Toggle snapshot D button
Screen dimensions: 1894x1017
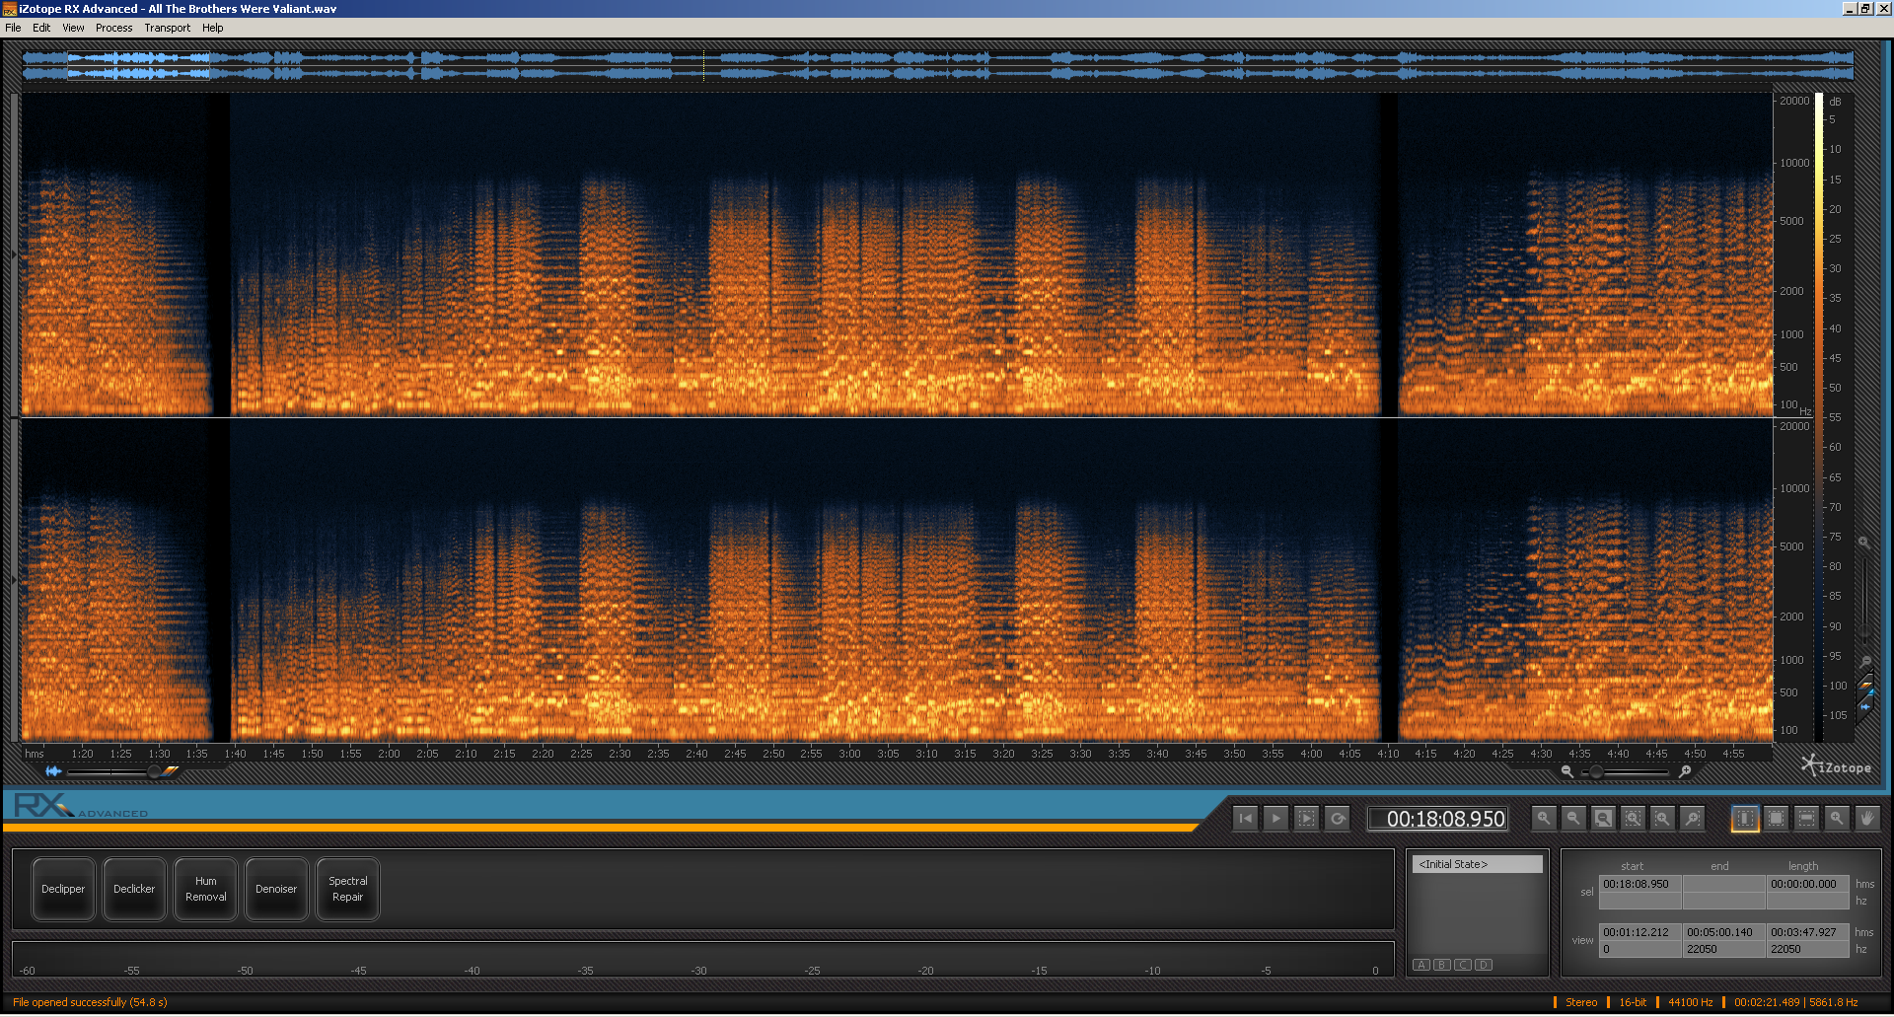tap(1484, 965)
